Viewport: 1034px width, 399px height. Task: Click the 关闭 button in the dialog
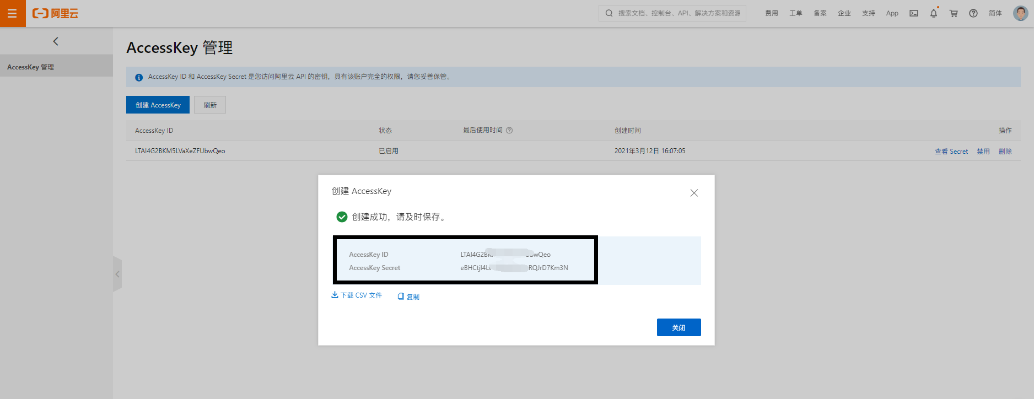[679, 327]
